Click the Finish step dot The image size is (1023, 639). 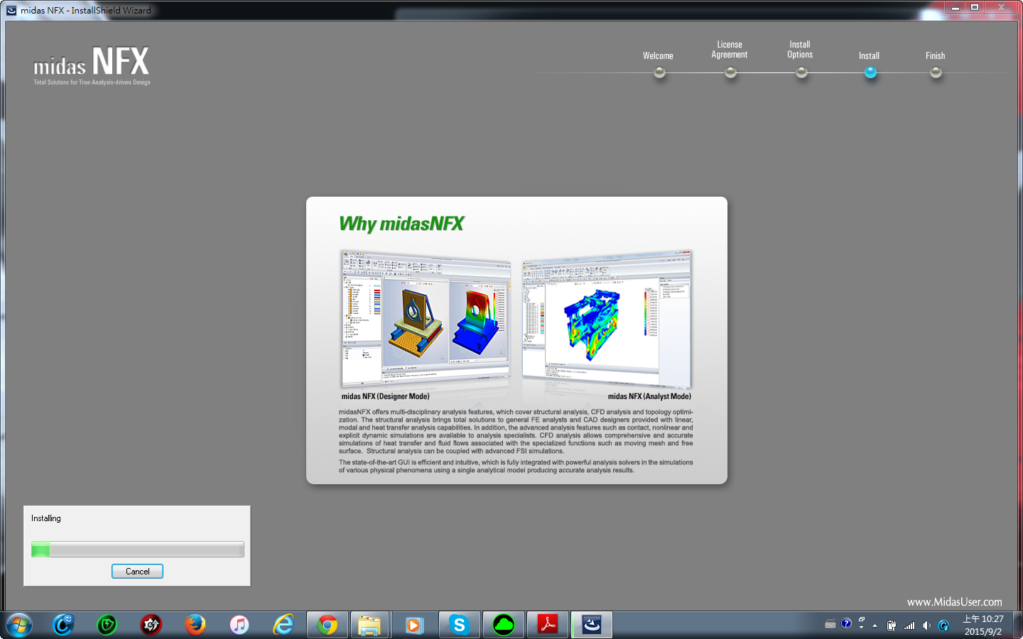point(936,72)
